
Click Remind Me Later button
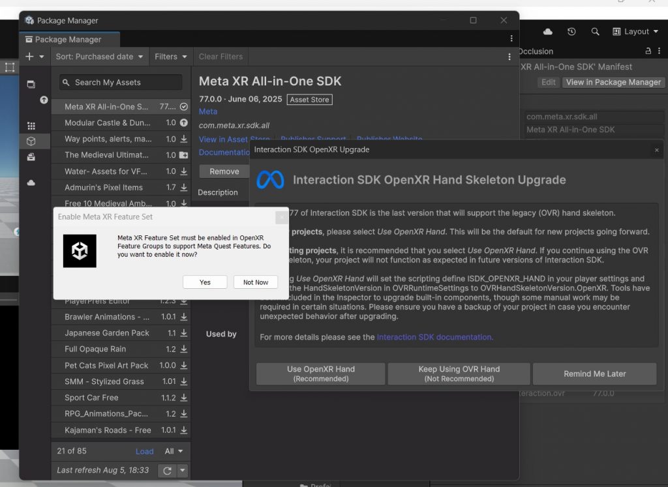[595, 374]
